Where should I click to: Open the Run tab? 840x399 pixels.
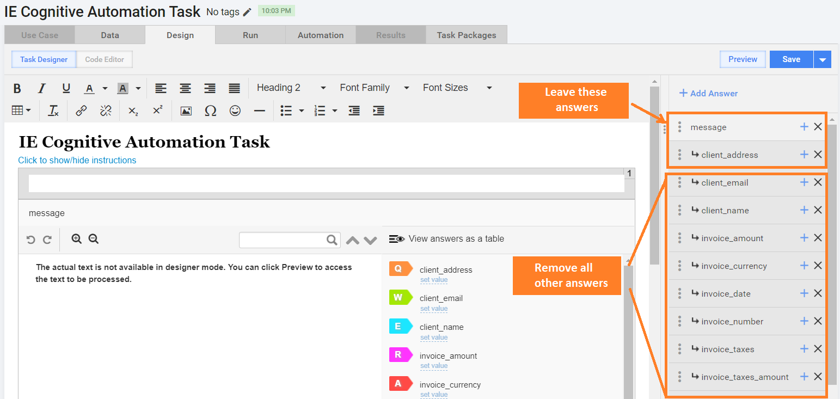click(250, 35)
